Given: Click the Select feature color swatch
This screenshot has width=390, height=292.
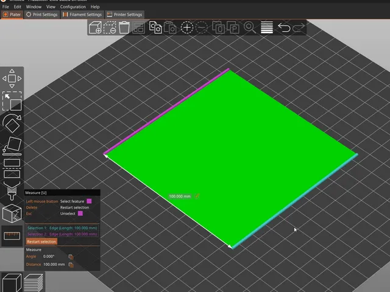Looking at the screenshot, I should [x=89, y=201].
